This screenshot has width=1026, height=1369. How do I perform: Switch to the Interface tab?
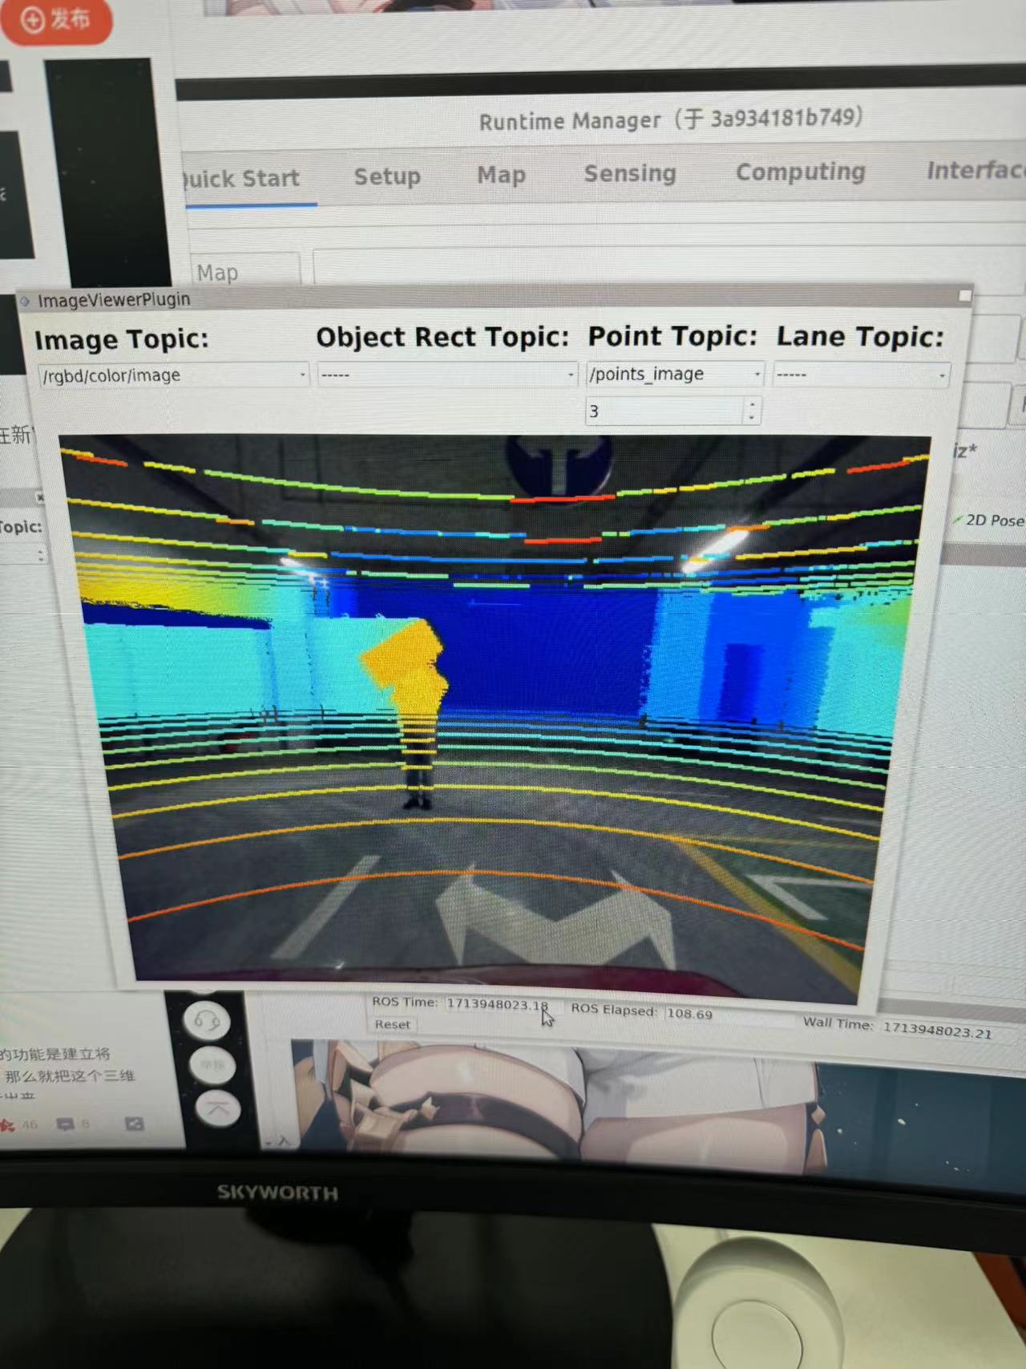coord(975,170)
